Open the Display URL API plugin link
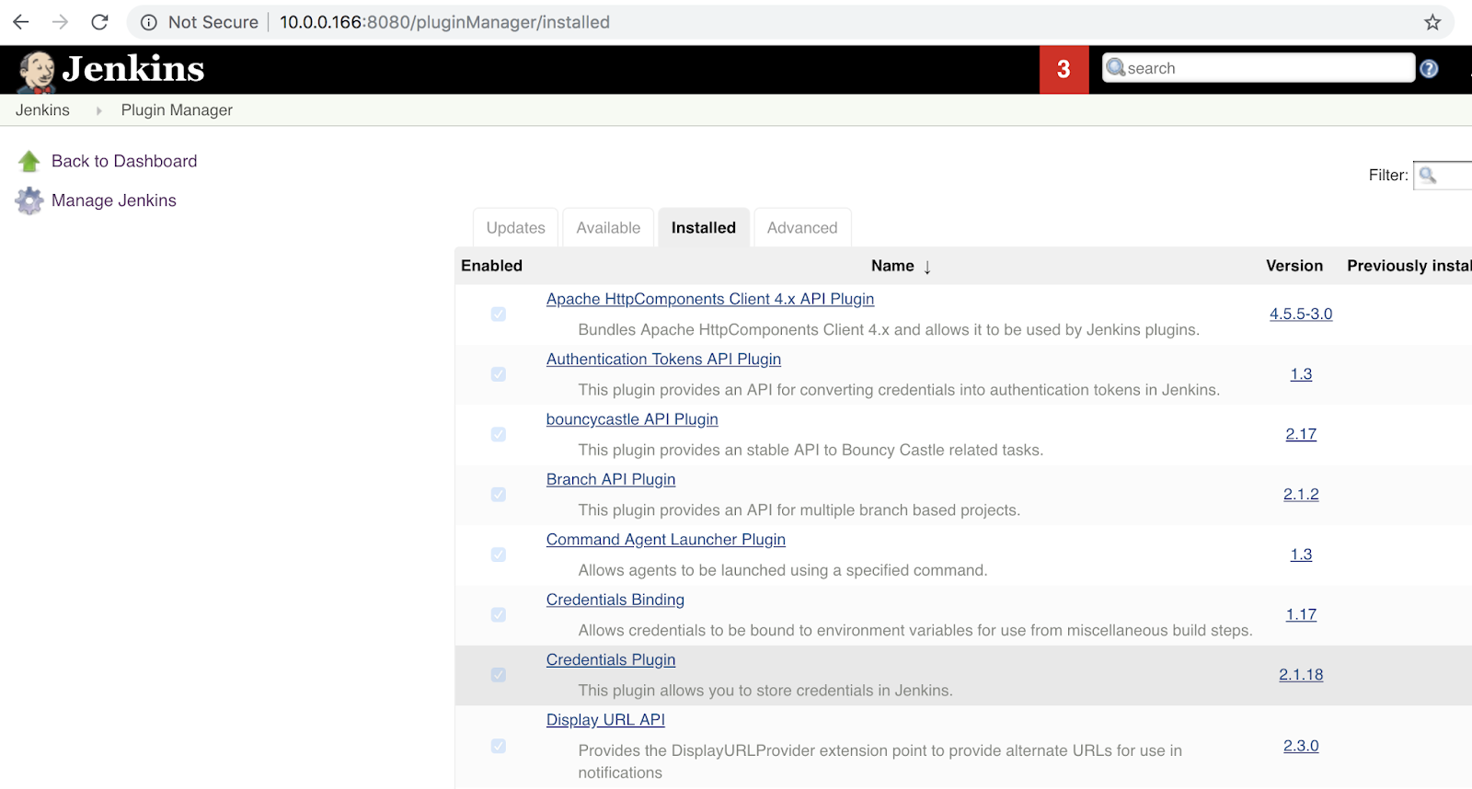Viewport: 1472px width, 789px height. coord(605,720)
